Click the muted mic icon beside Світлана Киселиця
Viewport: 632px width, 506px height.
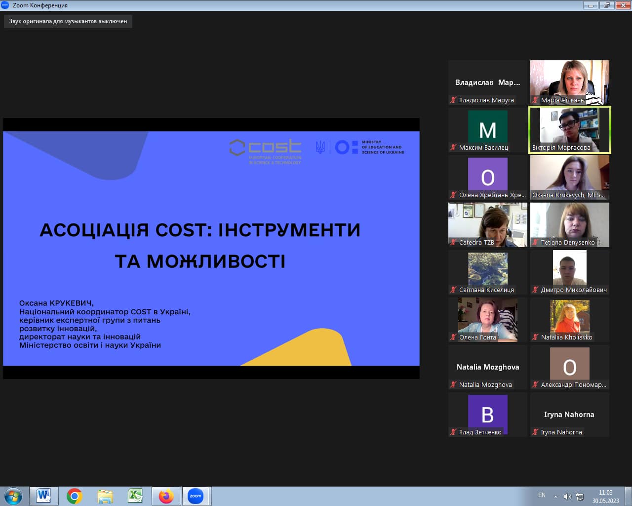[453, 290]
